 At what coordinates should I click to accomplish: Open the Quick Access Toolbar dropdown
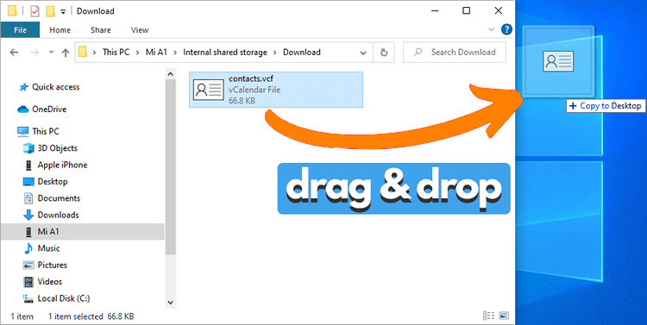coord(63,11)
